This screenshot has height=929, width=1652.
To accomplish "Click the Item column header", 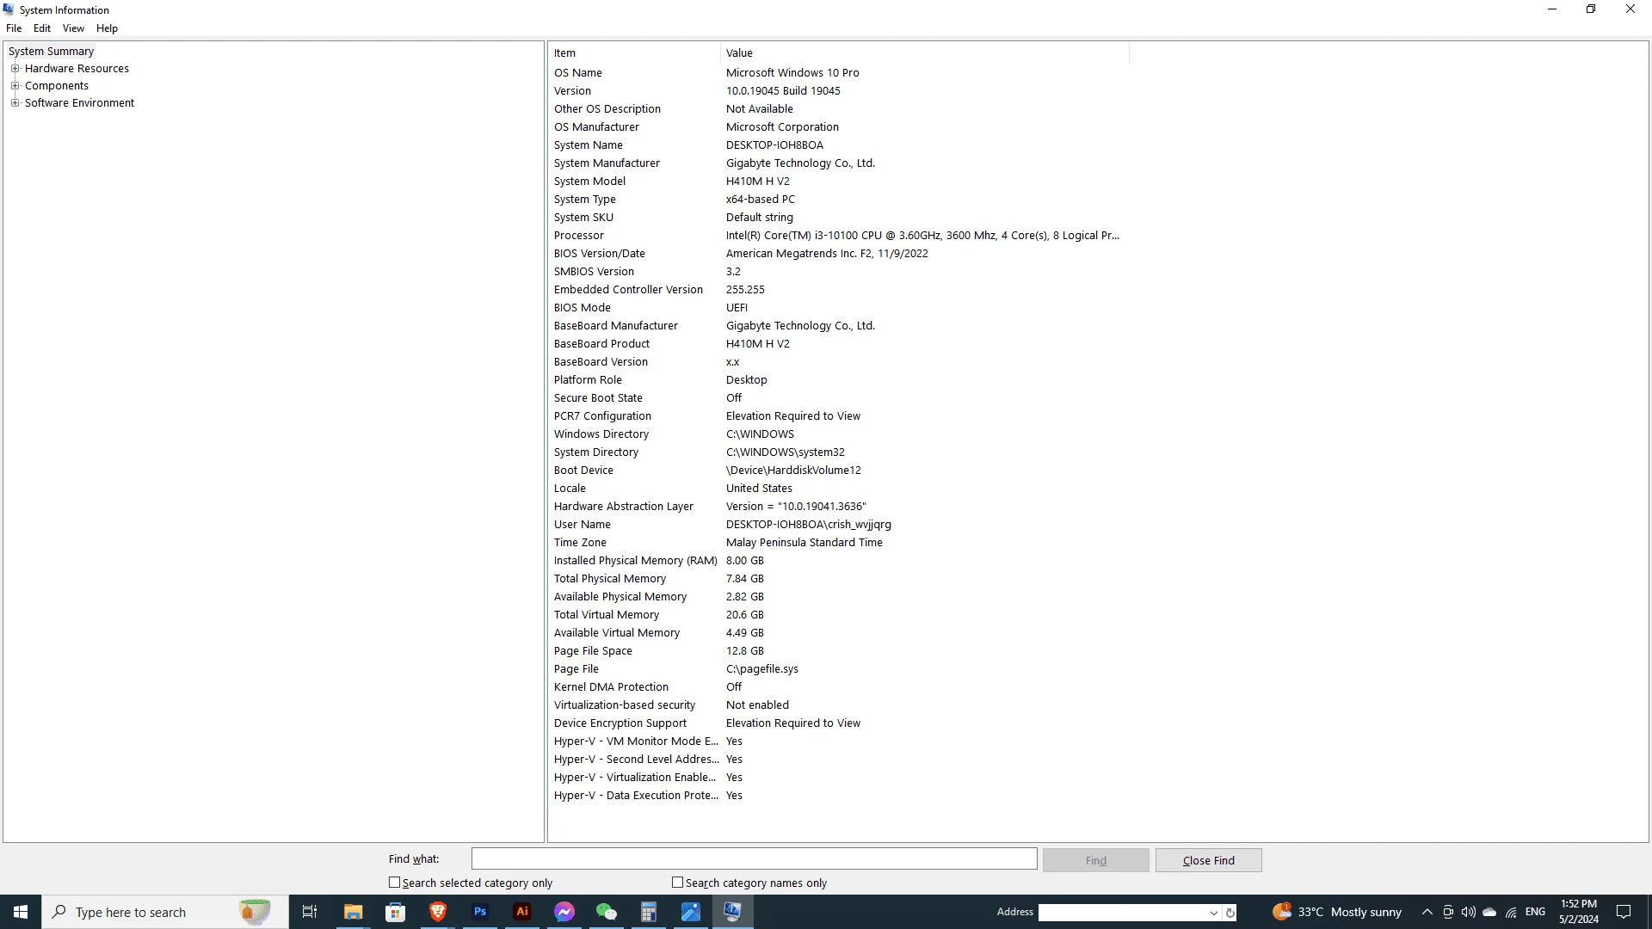I will [x=634, y=53].
